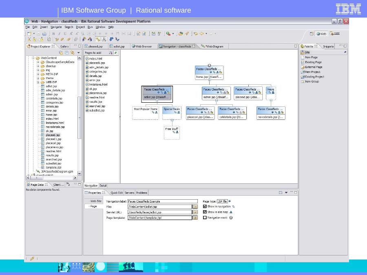Select External Page in the Palette
367x275 pixels.
pos(312,67)
